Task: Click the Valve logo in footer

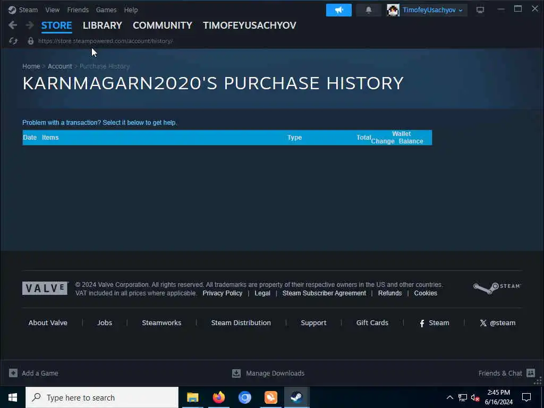Action: [x=45, y=288]
